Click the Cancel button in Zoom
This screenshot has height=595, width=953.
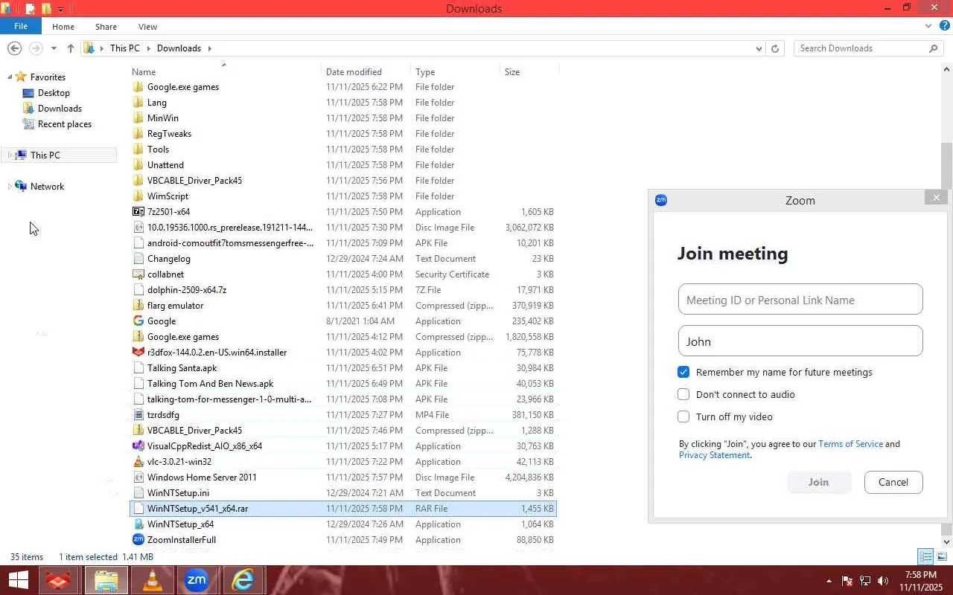(x=893, y=482)
